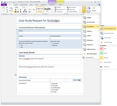Redo using the quick access toolbar
The image size is (117, 106).
click(12, 2)
